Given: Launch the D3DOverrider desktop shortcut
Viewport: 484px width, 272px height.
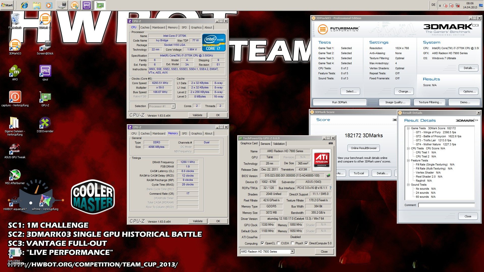Looking at the screenshot, I should click(45, 125).
